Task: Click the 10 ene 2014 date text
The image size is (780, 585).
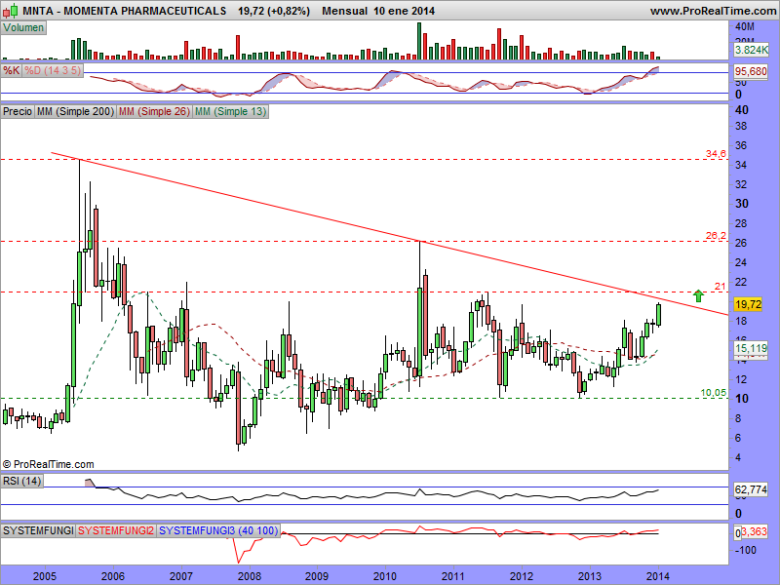Action: coord(404,11)
